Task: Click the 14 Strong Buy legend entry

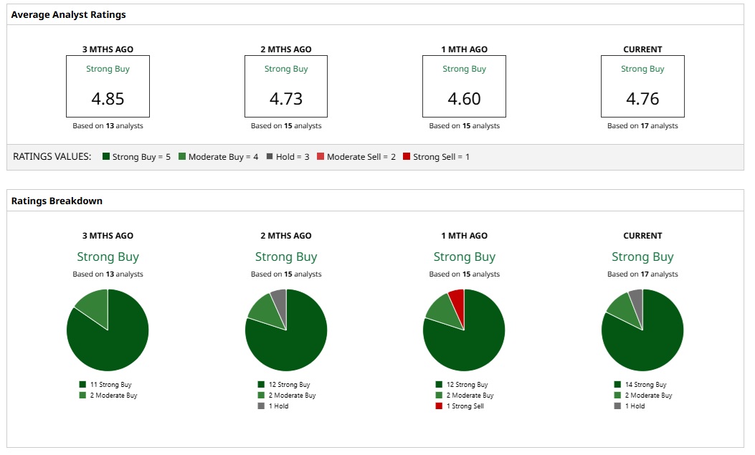Action: 640,384
